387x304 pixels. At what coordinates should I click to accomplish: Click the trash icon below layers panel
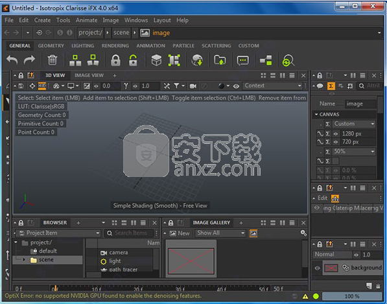[x=378, y=286]
